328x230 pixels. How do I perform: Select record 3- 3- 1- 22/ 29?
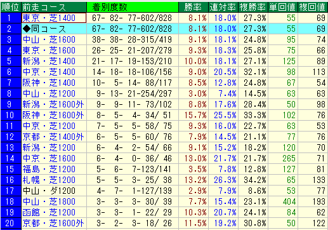[134, 212]
